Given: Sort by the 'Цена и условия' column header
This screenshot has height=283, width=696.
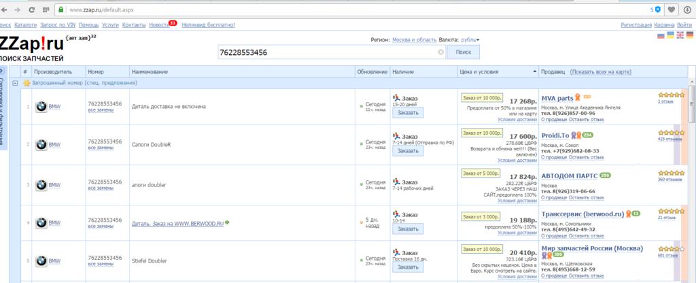Looking at the screenshot, I should [x=480, y=71].
